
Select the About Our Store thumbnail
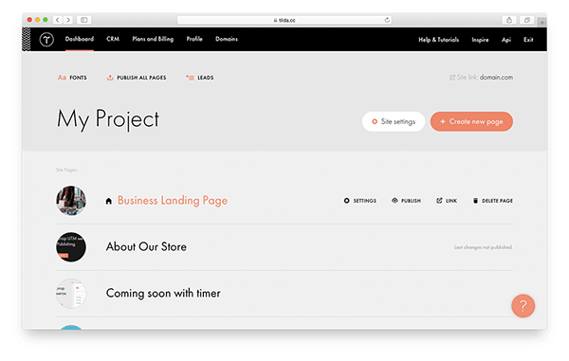point(71,247)
